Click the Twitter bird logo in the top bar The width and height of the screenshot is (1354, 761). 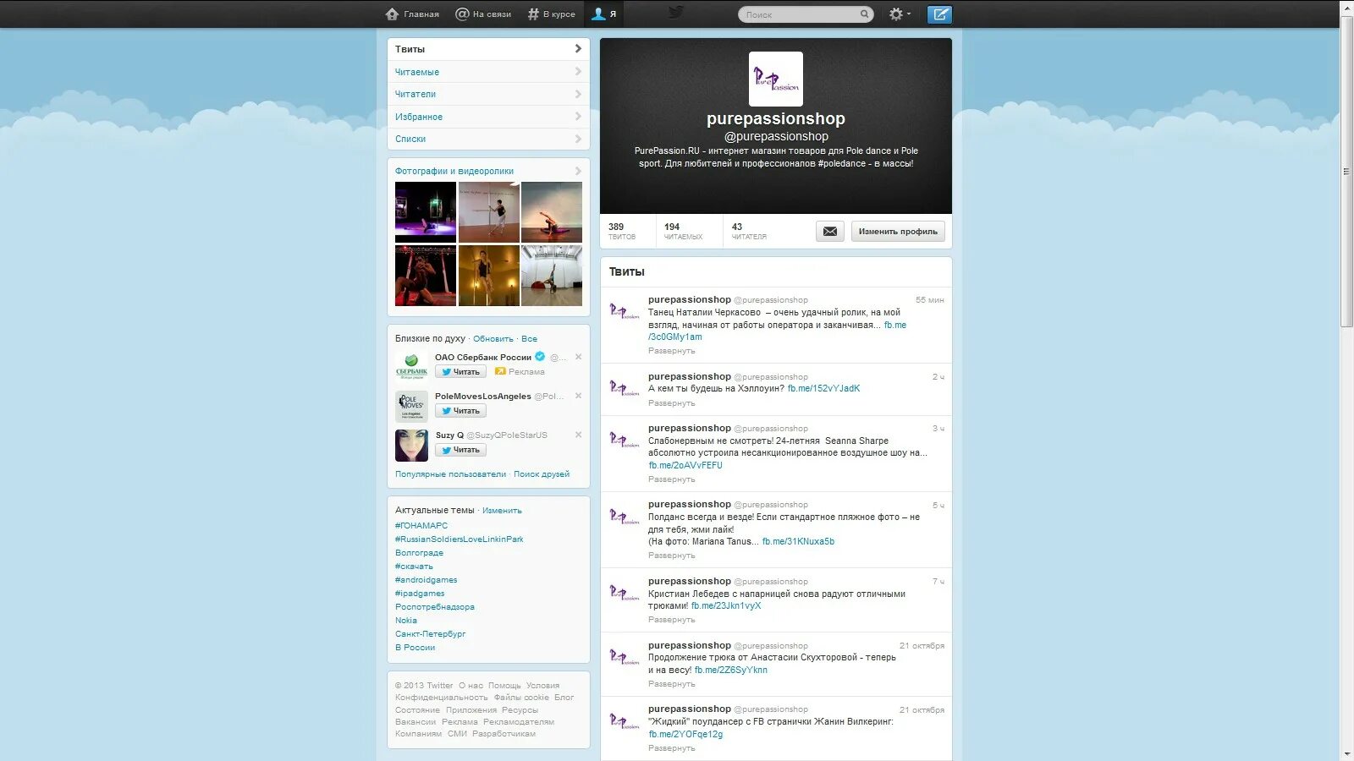pyautogui.click(x=675, y=13)
